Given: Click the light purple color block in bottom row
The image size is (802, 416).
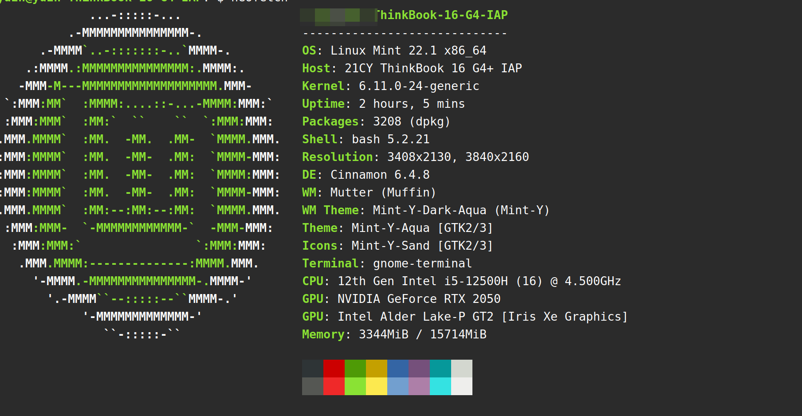Looking at the screenshot, I should [x=419, y=386].
